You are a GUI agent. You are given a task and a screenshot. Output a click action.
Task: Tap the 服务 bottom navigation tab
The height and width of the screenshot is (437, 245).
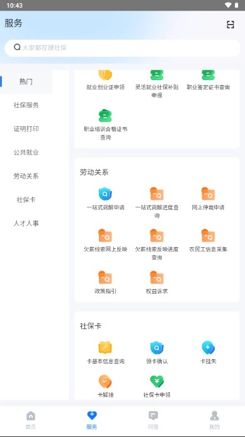[x=92, y=420]
